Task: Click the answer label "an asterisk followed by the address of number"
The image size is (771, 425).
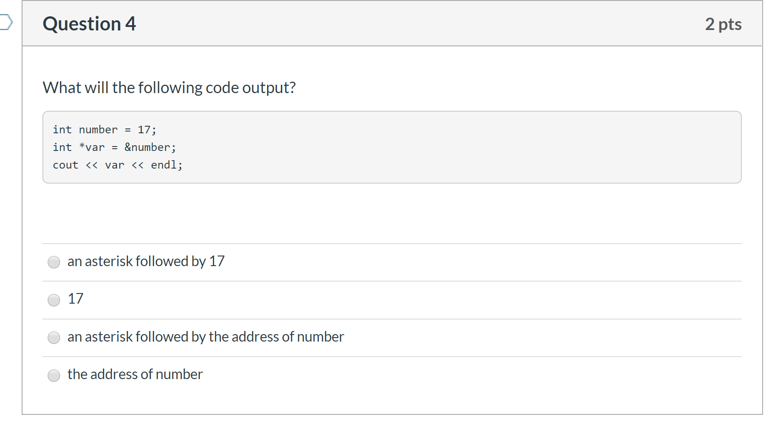Action: [205, 337]
